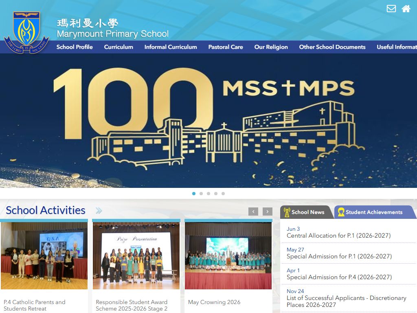
Task: Open the School Profile menu
Action: pos(75,47)
